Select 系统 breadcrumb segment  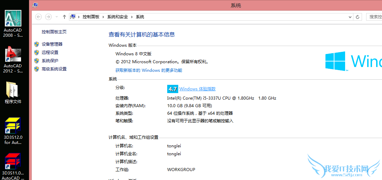(140, 17)
